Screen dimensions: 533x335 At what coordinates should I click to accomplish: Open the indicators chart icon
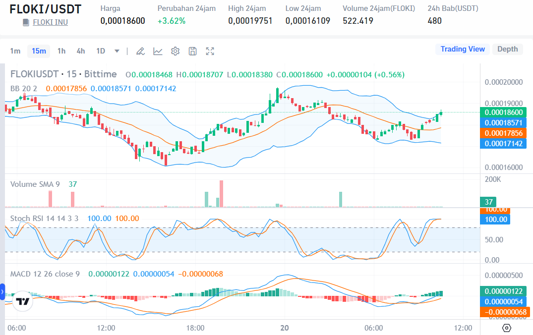click(x=158, y=52)
